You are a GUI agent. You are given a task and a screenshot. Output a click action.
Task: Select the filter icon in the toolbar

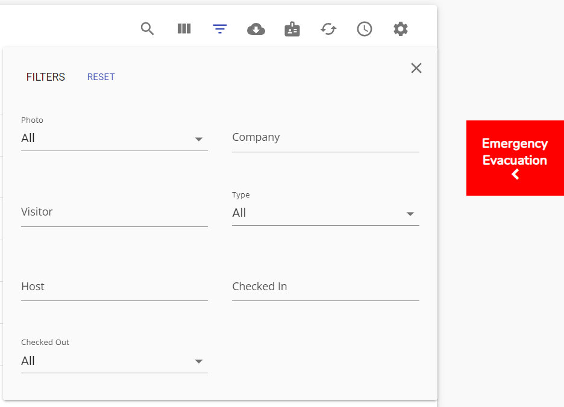[219, 28]
